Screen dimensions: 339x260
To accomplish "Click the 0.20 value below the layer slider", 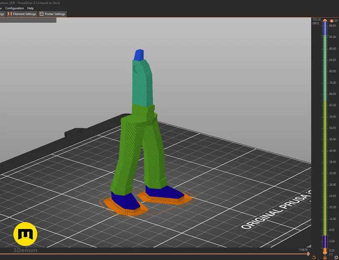I will coord(331,250).
